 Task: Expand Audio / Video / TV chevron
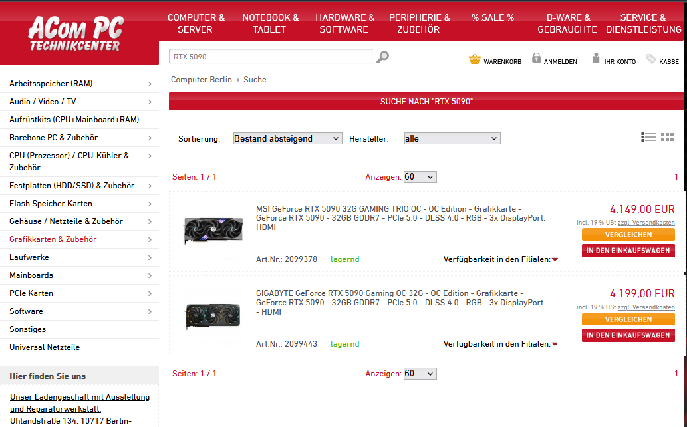(x=150, y=102)
